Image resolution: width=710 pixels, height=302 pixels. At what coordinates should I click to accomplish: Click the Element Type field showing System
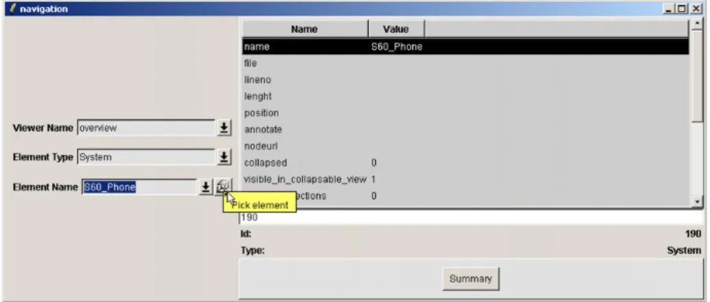147,158
